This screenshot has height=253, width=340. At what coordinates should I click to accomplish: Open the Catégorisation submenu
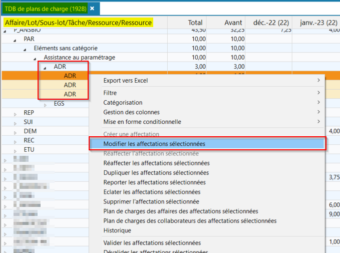coord(207,102)
